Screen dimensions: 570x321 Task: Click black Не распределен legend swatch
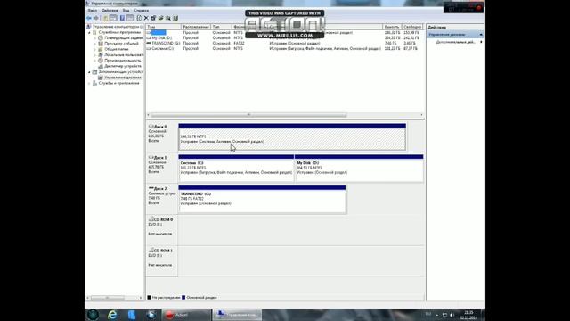pos(149,297)
